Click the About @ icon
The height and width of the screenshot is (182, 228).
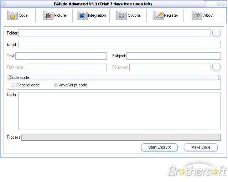[197, 15]
